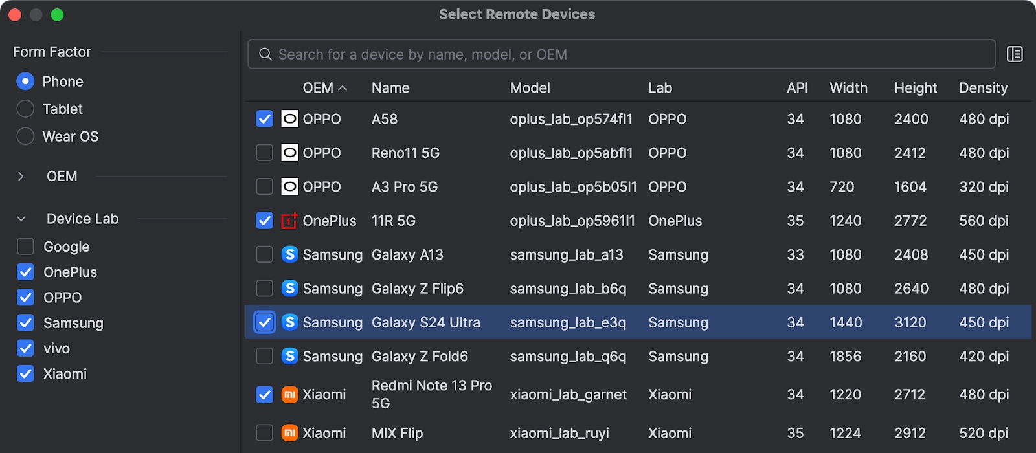The height and width of the screenshot is (453, 1036).
Task: Sort the table by API column
Action: 797,88
